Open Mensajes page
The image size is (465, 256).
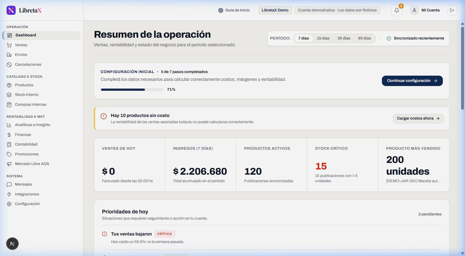tap(42, 185)
